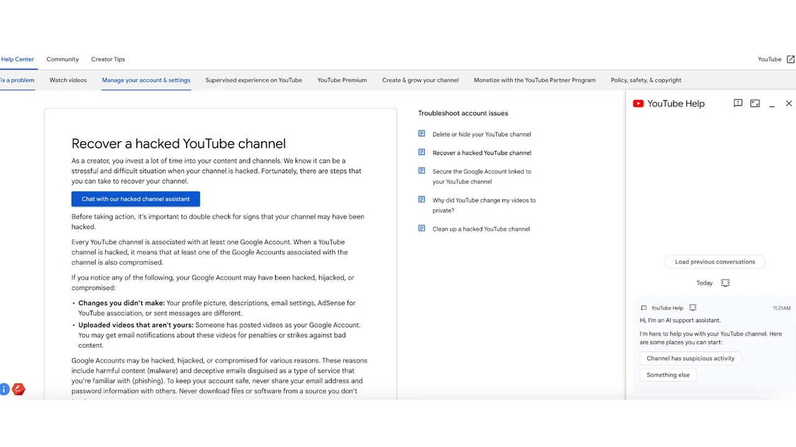Screen dimensions: 796x447
Task: Expand the YouTube Help chat window
Action: [x=755, y=104]
